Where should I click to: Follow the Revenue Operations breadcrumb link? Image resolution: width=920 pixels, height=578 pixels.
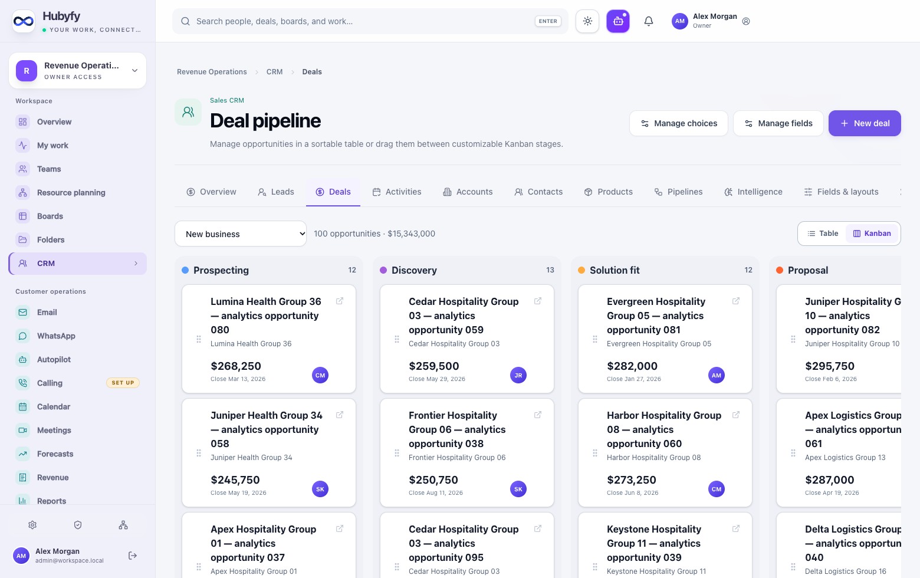[x=212, y=72]
